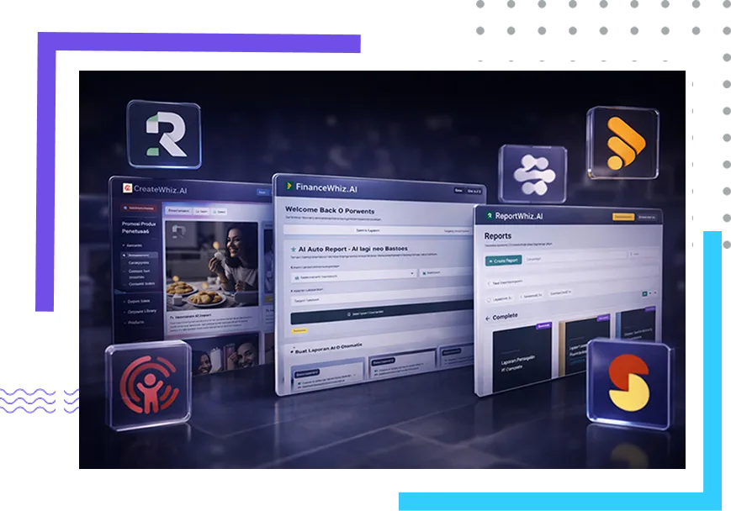Select the second-row radio option in ReportWhiz
This screenshot has width=731, height=511.
click(489, 299)
